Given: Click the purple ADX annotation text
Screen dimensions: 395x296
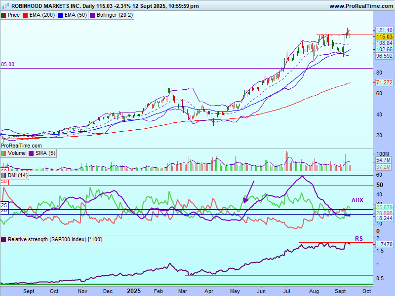Looking at the screenshot, I should tap(357, 200).
